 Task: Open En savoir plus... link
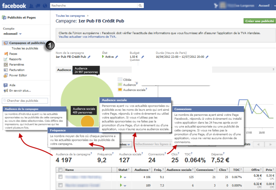[20, 91]
